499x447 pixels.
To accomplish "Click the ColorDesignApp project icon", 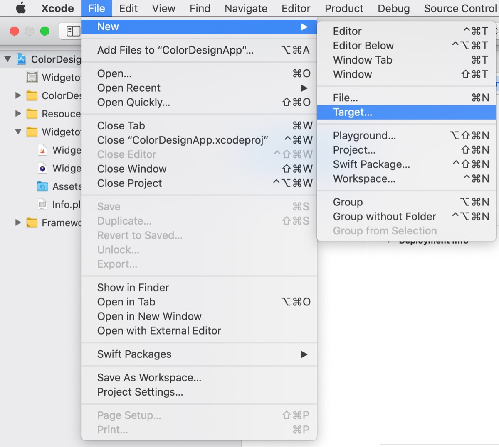I will (x=21, y=59).
